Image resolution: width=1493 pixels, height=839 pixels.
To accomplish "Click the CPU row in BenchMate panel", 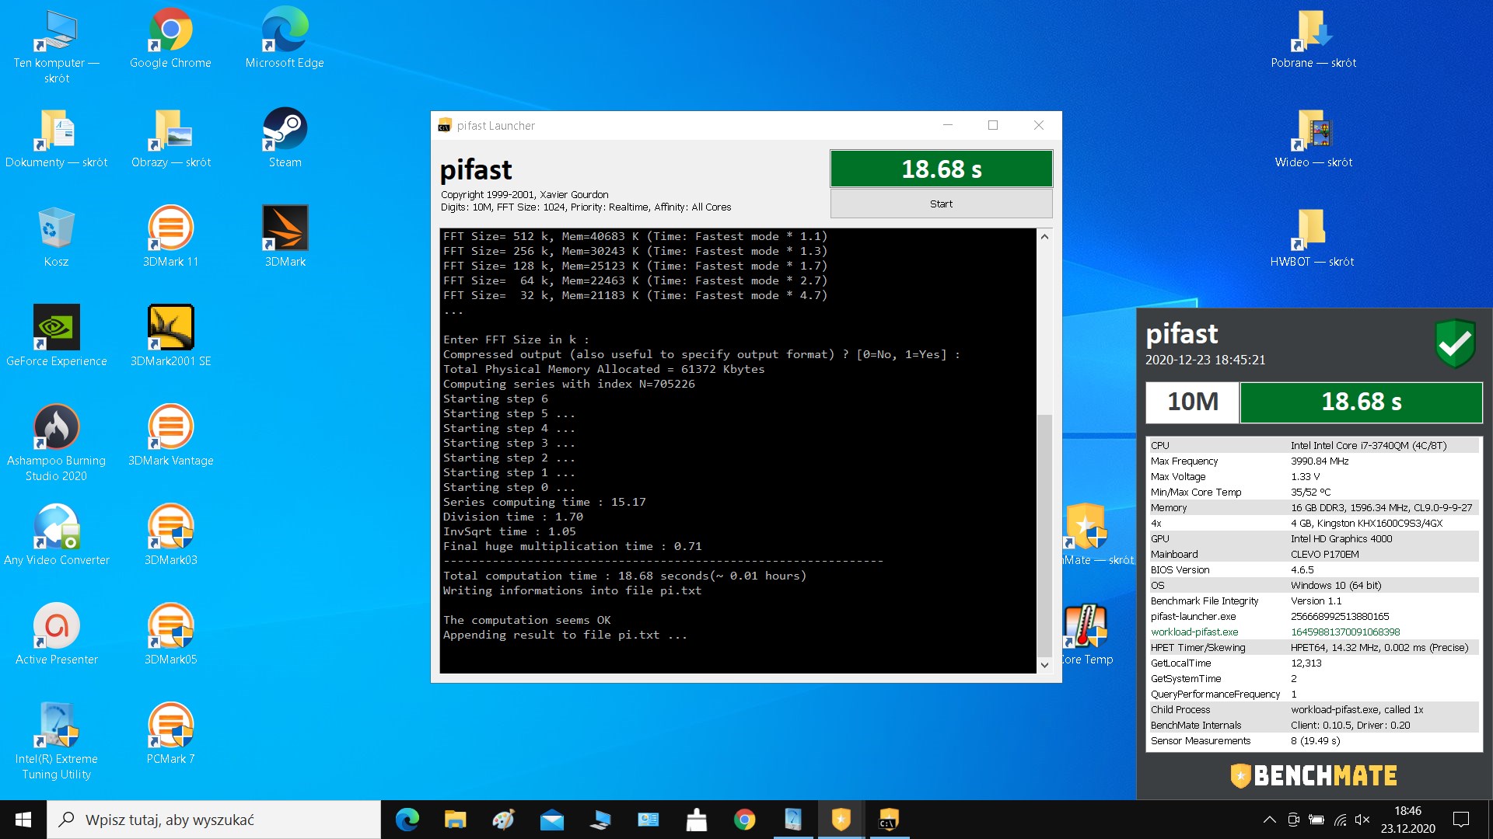I will coord(1313,445).
